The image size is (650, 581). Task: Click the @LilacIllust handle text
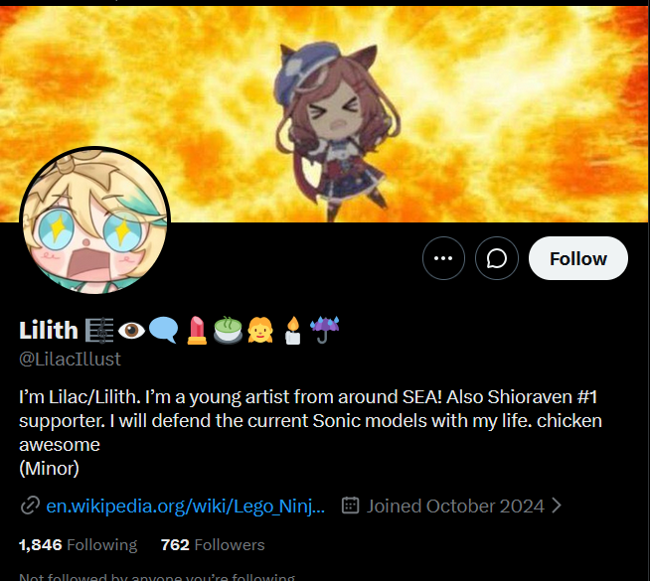[x=70, y=360]
